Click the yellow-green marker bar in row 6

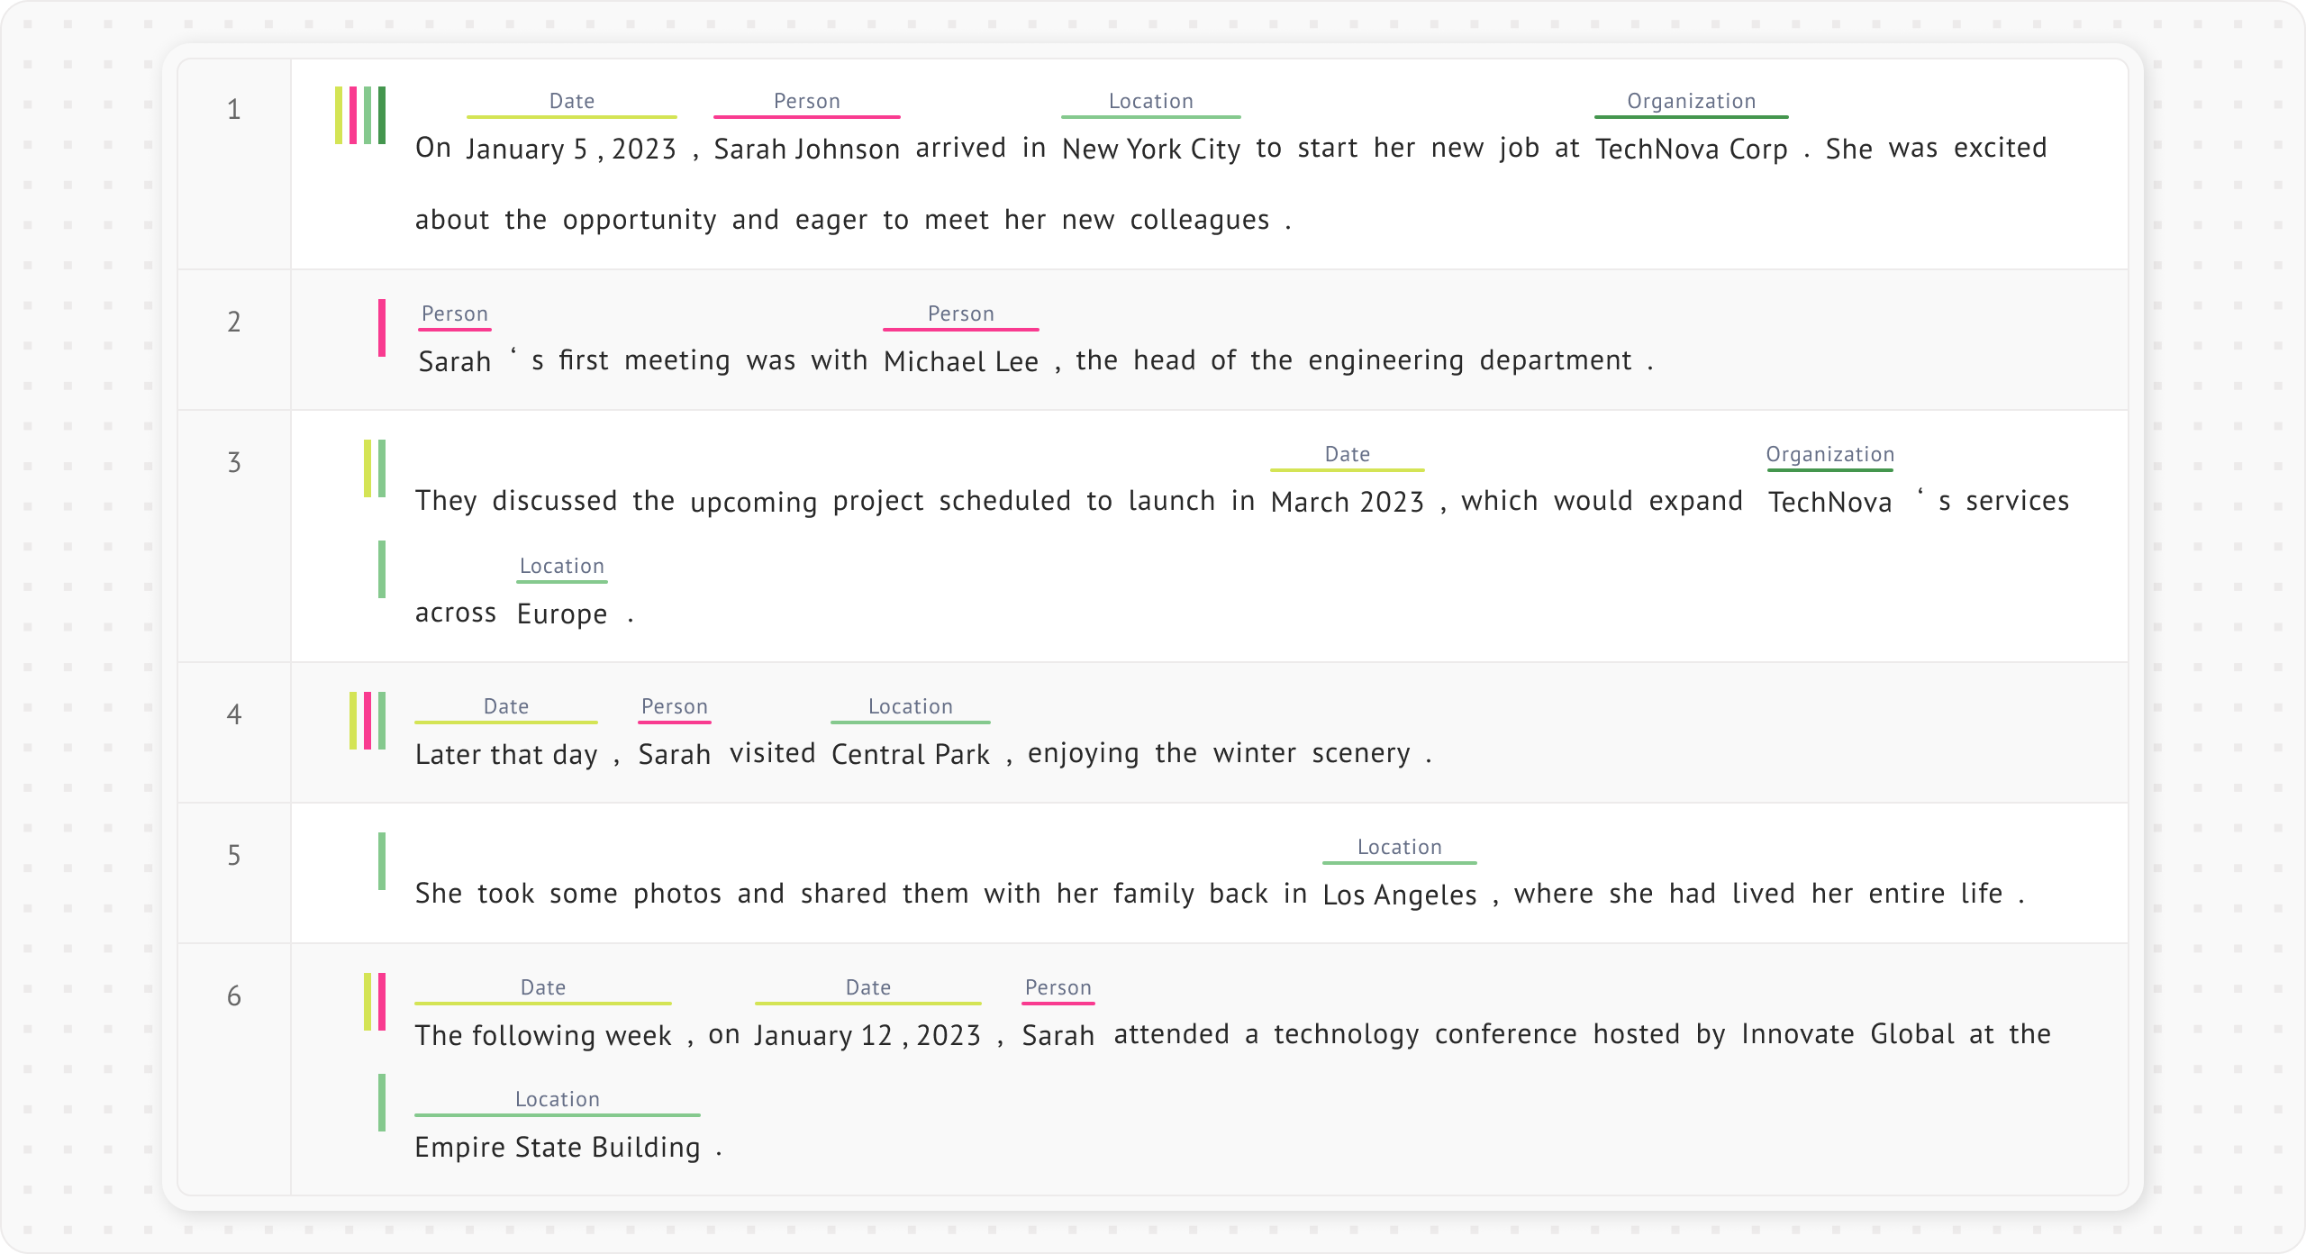(x=368, y=1002)
